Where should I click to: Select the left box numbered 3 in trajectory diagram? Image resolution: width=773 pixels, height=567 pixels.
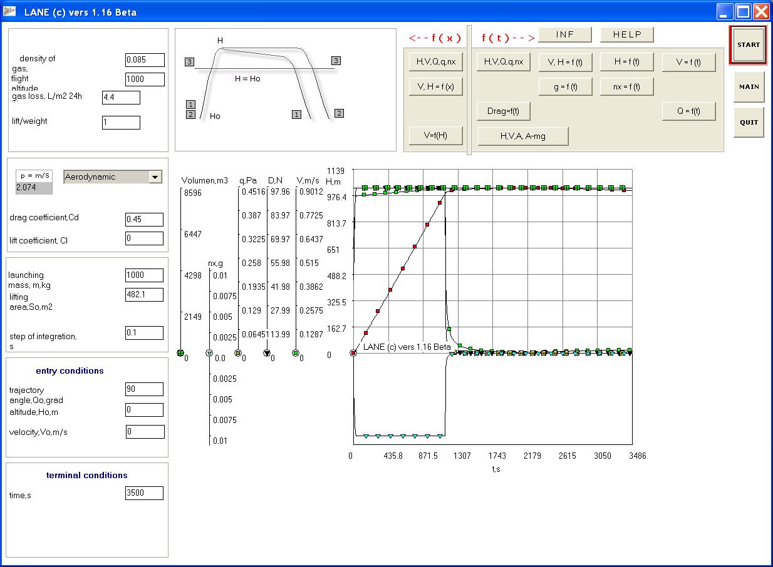(190, 62)
